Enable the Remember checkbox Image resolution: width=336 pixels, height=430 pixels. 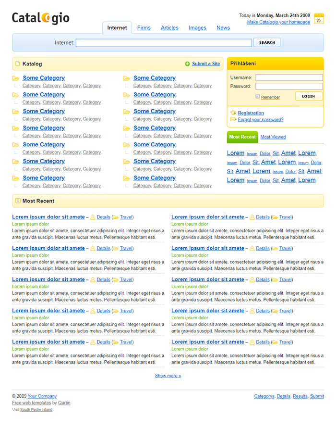pyautogui.click(x=258, y=97)
